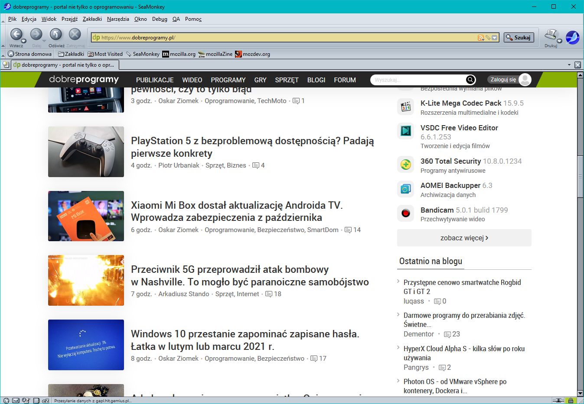Image resolution: width=584 pixels, height=404 pixels.
Task: Click the zobacz więcej button
Action: pyautogui.click(x=464, y=238)
